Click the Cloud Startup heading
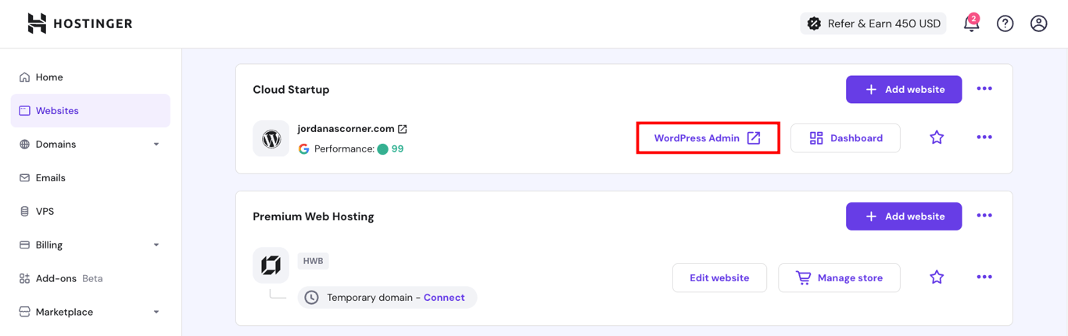 (x=291, y=90)
